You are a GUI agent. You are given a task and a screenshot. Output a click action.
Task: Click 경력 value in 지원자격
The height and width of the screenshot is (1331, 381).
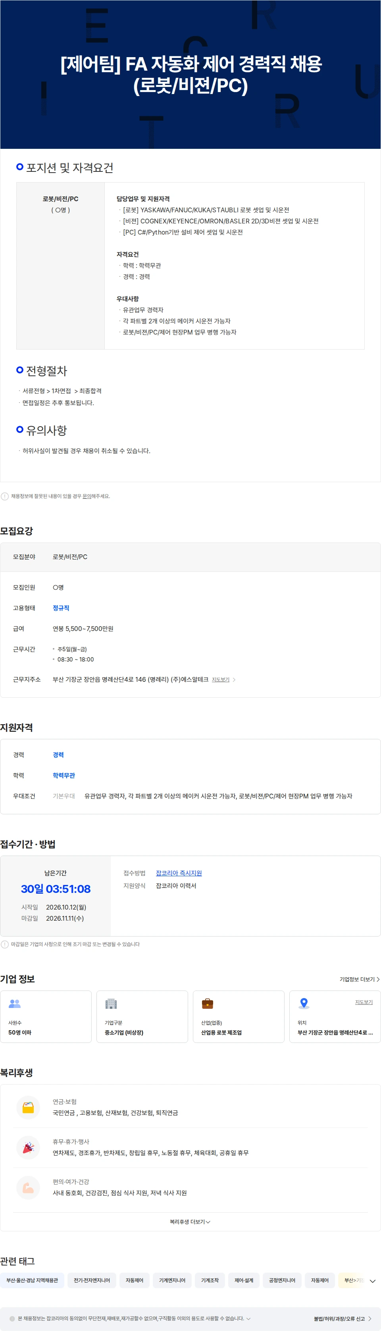pyautogui.click(x=58, y=754)
